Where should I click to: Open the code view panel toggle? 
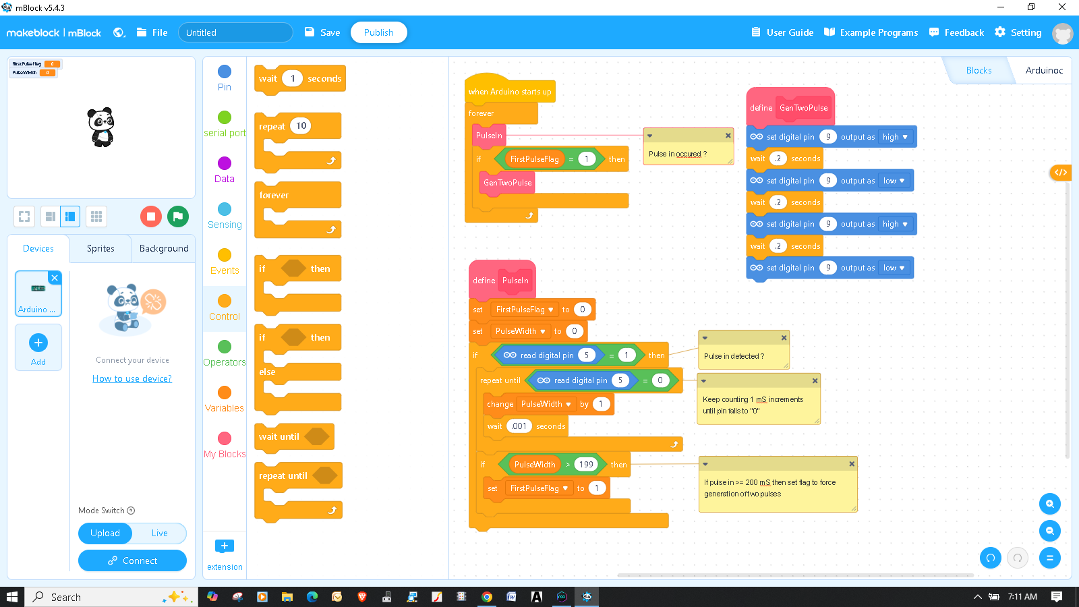click(x=1060, y=173)
